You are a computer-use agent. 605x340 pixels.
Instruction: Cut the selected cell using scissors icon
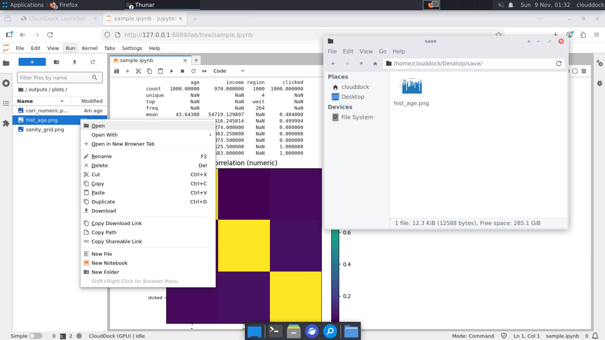(x=138, y=71)
